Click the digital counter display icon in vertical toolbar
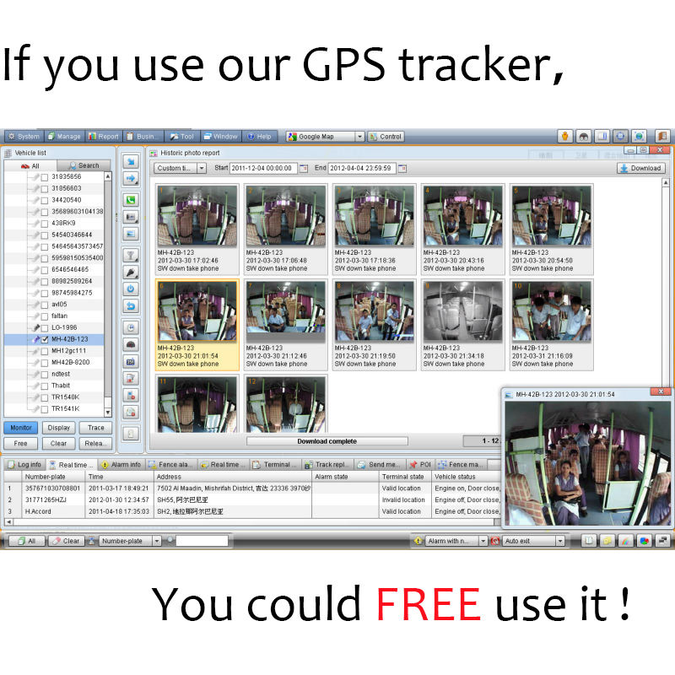675x675 pixels. 131,362
